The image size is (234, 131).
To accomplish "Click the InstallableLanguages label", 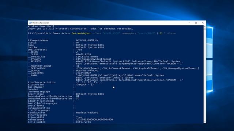I will point(42,103).
